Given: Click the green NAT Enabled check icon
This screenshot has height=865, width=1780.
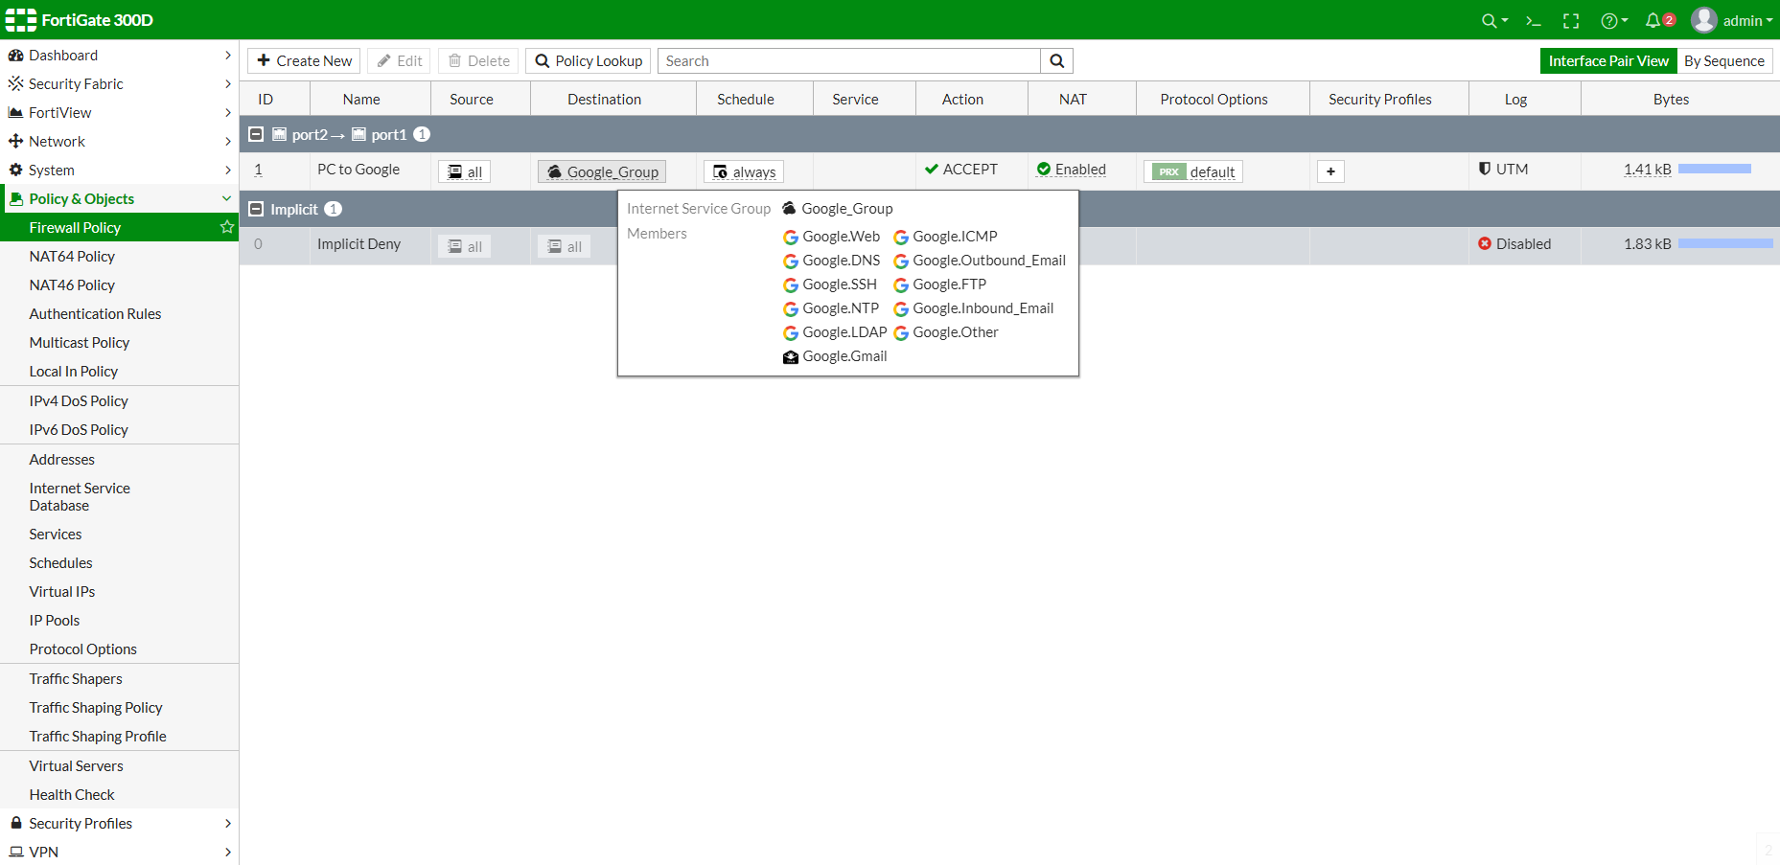Looking at the screenshot, I should click(x=1044, y=170).
